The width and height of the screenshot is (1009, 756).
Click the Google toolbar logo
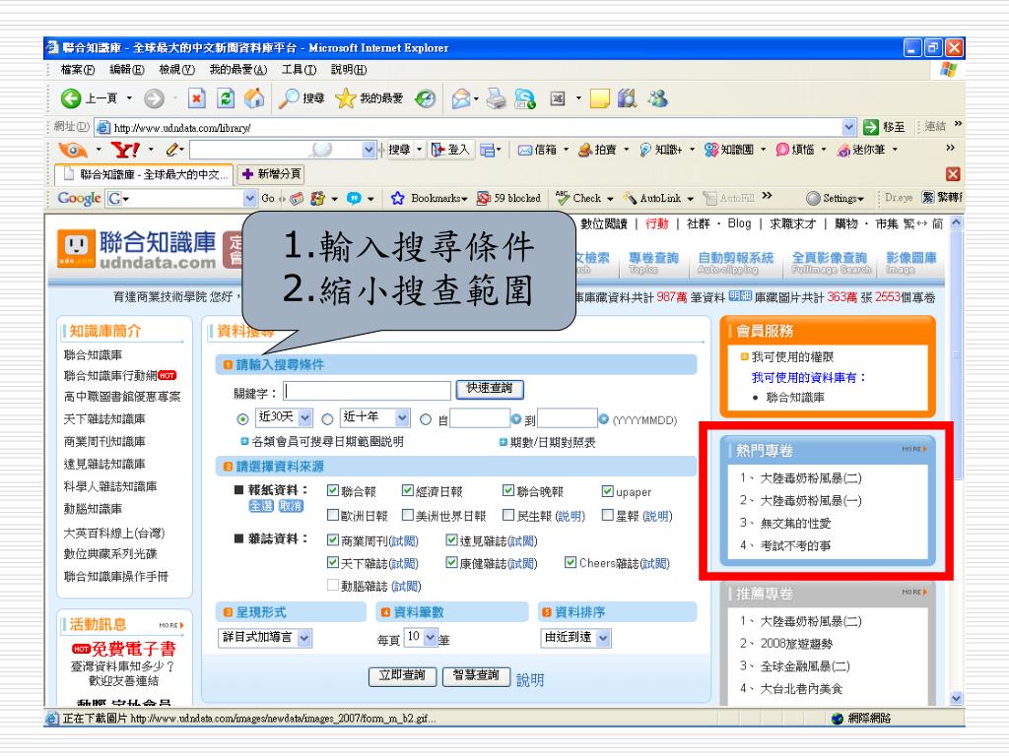point(79,198)
